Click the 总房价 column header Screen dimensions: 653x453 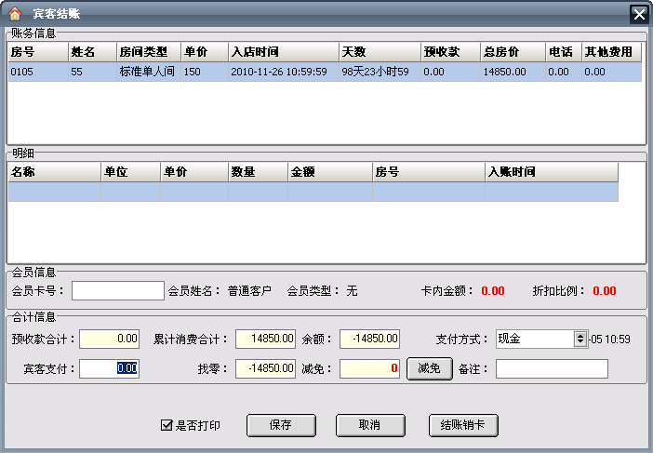click(x=513, y=52)
